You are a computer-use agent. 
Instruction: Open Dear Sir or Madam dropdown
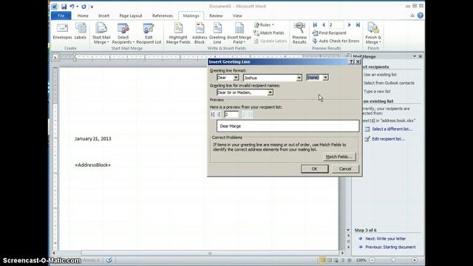point(270,92)
